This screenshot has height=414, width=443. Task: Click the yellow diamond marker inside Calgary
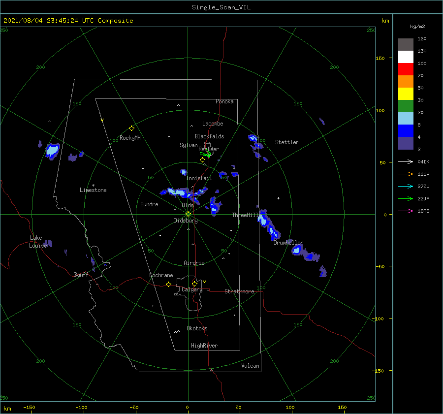click(x=194, y=284)
